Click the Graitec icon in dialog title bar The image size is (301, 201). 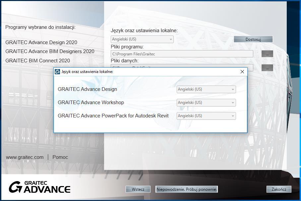coord(57,72)
